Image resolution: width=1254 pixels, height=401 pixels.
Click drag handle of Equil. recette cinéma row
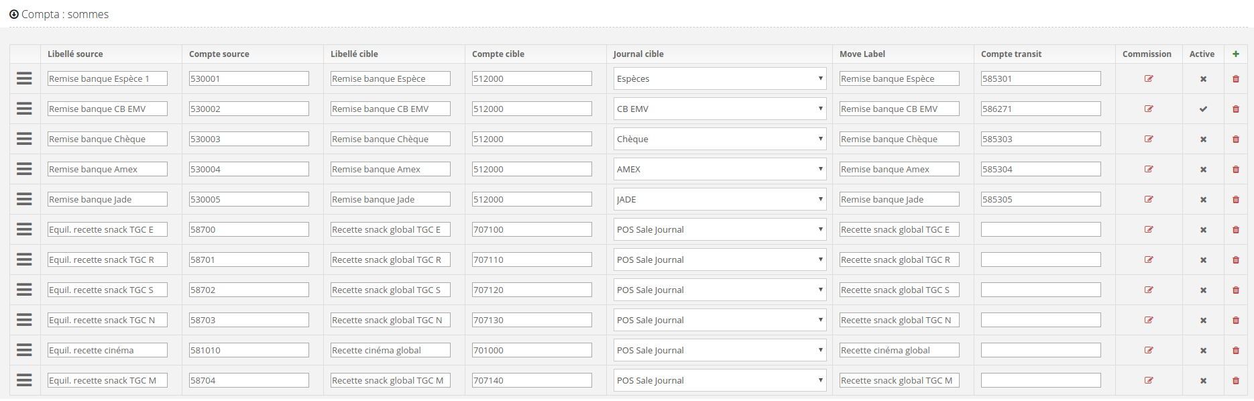click(x=24, y=350)
